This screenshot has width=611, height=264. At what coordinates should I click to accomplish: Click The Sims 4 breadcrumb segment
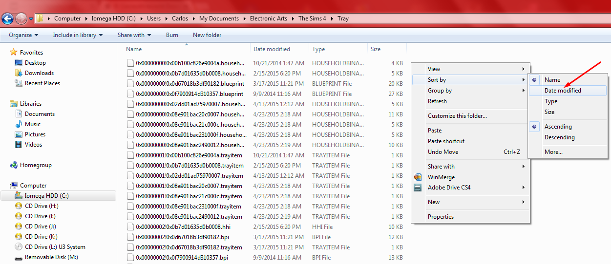(312, 19)
